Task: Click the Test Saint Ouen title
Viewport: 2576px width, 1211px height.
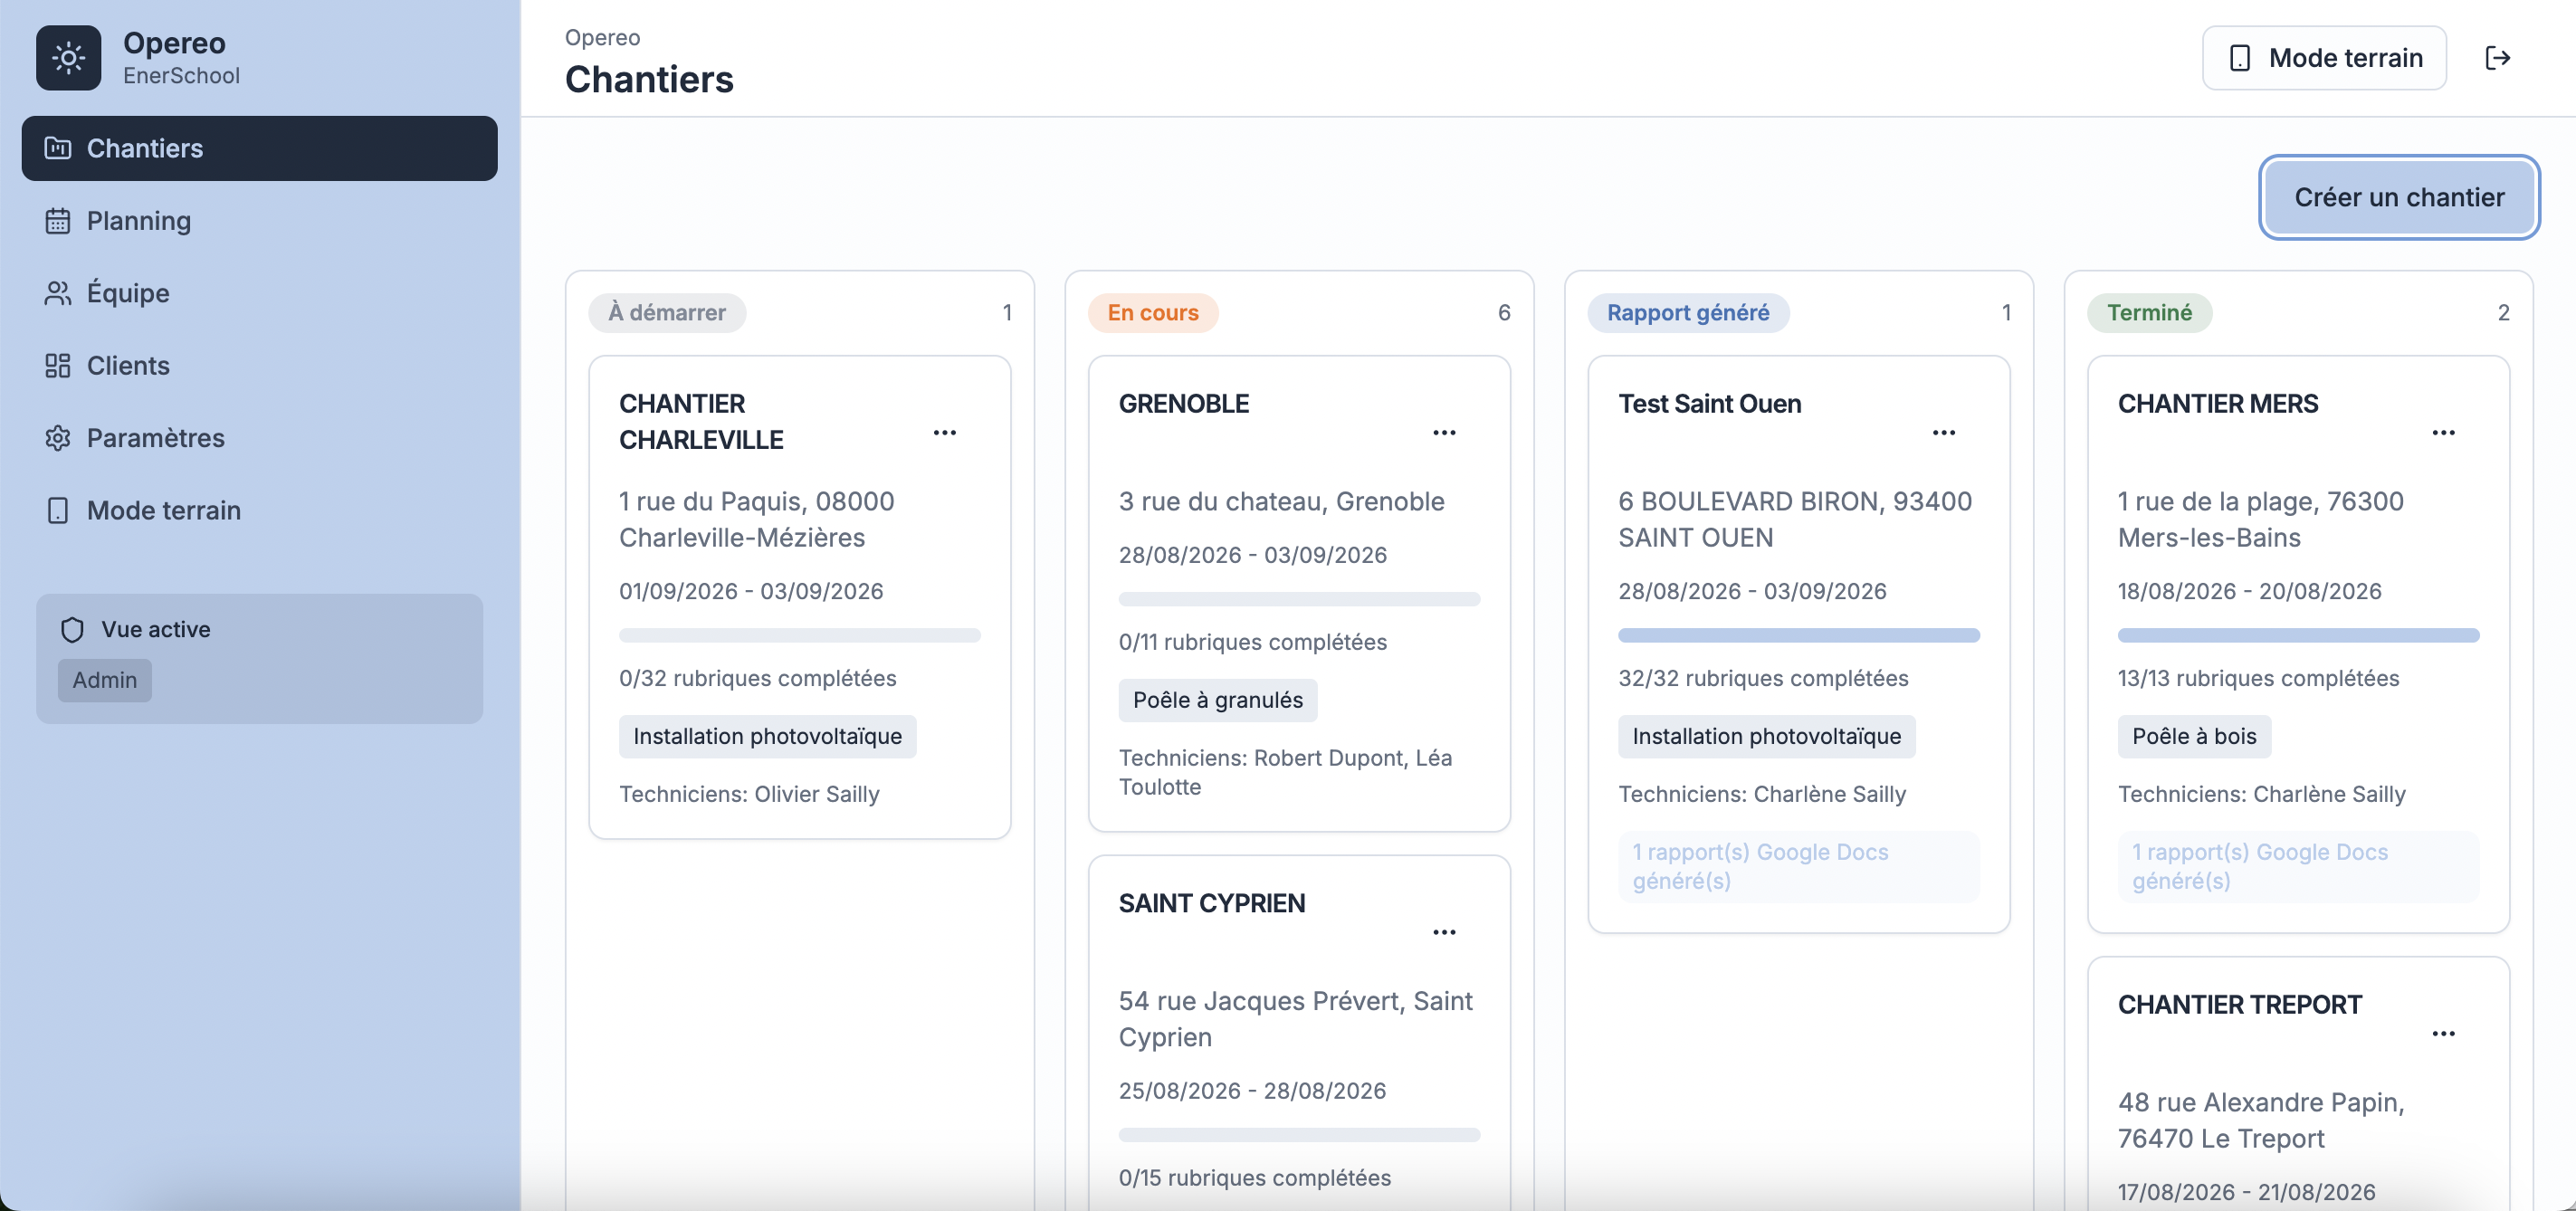Action: 1709,404
